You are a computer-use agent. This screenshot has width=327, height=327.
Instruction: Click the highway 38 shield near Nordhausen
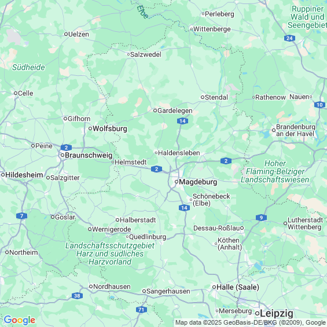(77, 296)
